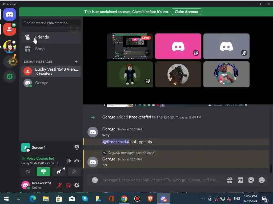Screen dimensions: 273x204
Task: Open the Nitro gift icon
Action: pos(230,180)
